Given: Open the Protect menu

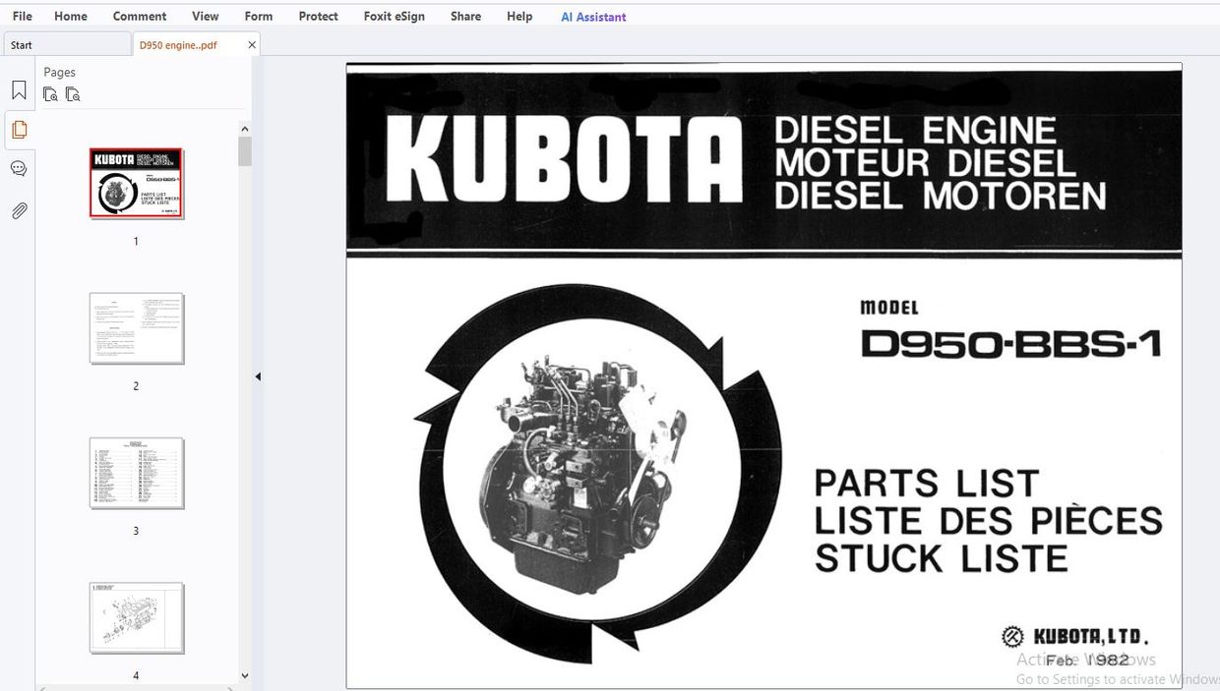Looking at the screenshot, I should click(x=318, y=16).
